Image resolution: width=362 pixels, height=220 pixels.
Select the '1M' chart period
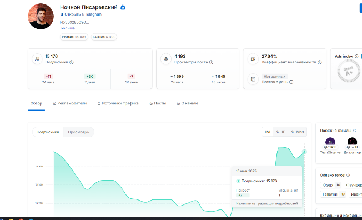(267, 132)
